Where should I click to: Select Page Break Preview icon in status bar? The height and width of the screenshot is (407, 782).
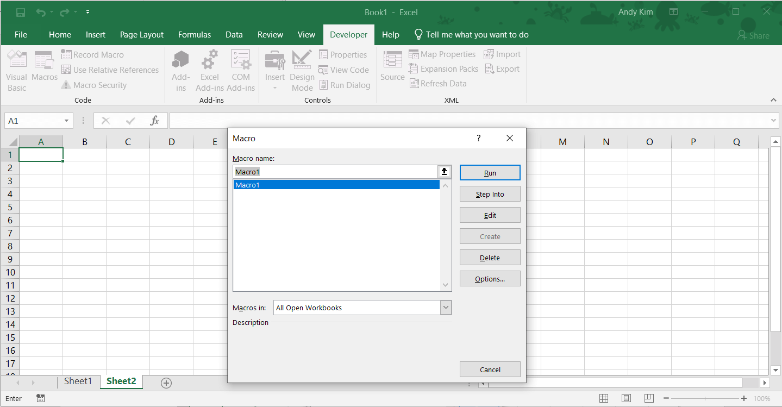649,398
